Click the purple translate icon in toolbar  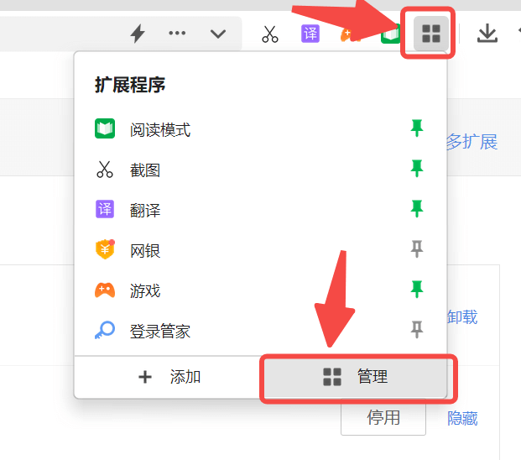[x=310, y=34]
